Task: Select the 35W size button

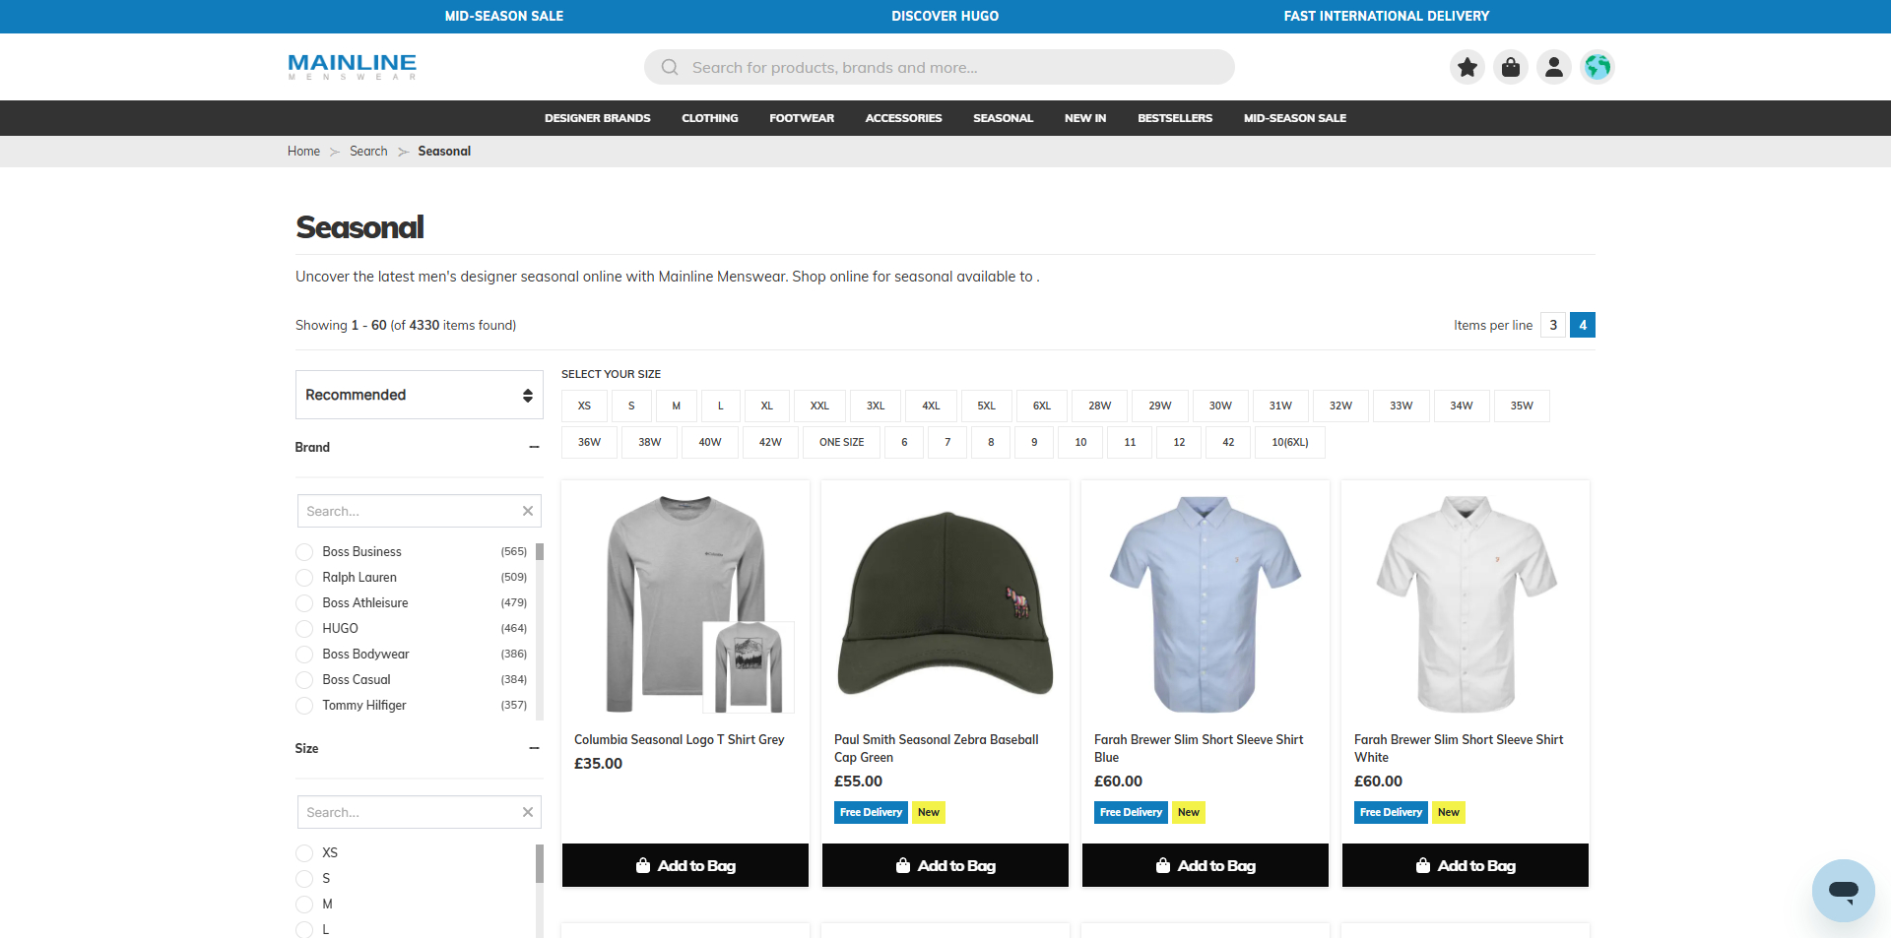Action: coord(1522,406)
